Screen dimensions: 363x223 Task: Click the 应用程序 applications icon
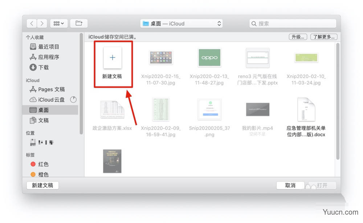33,57
